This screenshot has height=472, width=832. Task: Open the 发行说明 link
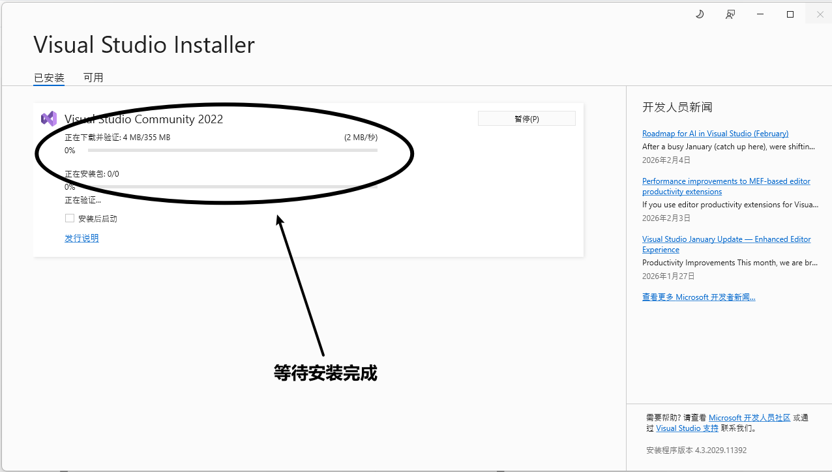tap(82, 238)
